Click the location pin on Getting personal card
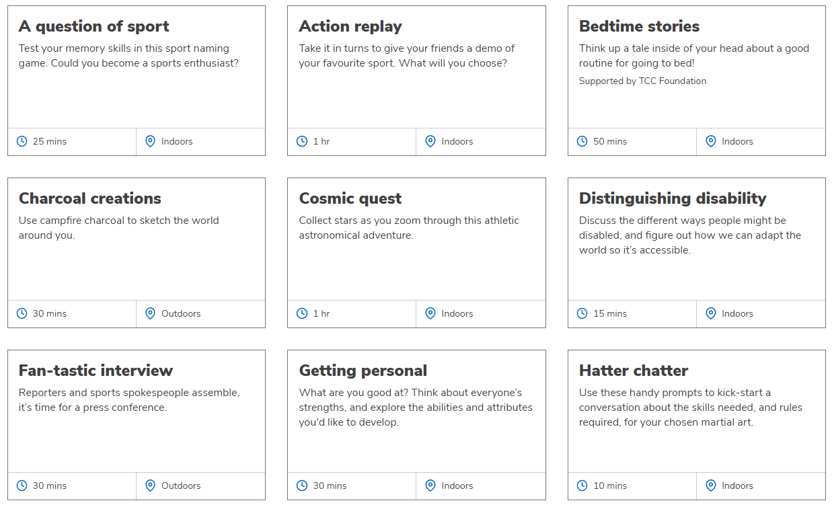The width and height of the screenshot is (832, 505). pyautogui.click(x=430, y=485)
